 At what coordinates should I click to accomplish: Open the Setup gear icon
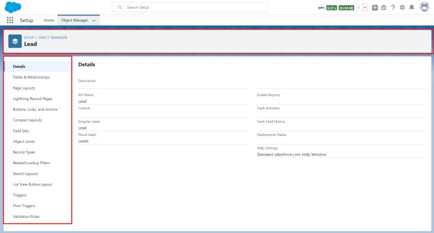[x=402, y=8]
